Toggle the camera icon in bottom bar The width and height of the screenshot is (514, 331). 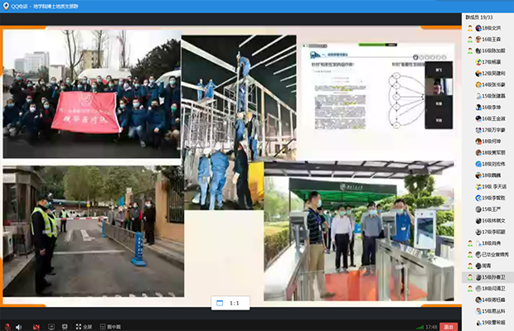tap(36, 326)
